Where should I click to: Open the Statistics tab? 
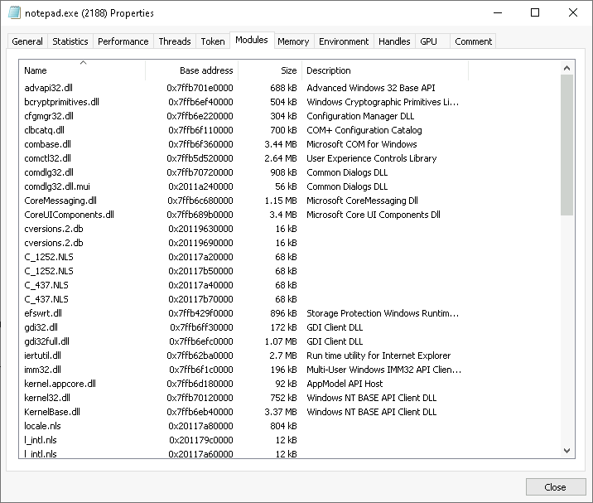coord(70,41)
